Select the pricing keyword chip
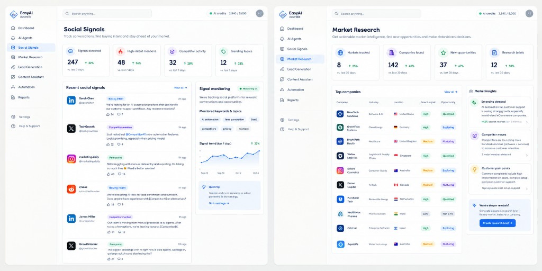 (x=227, y=129)
